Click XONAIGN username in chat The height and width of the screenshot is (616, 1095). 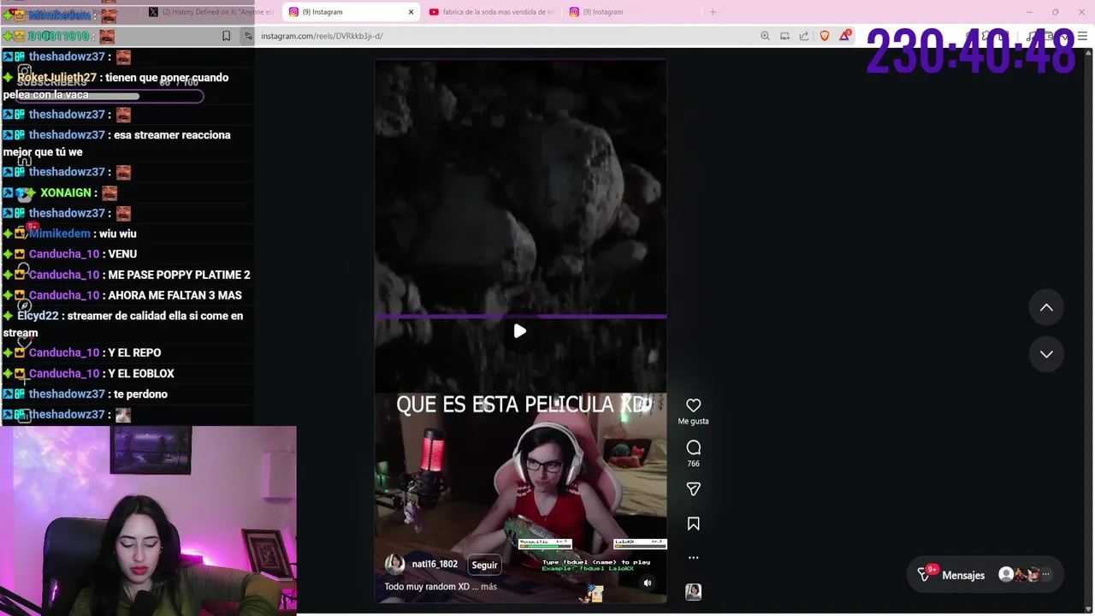point(65,193)
